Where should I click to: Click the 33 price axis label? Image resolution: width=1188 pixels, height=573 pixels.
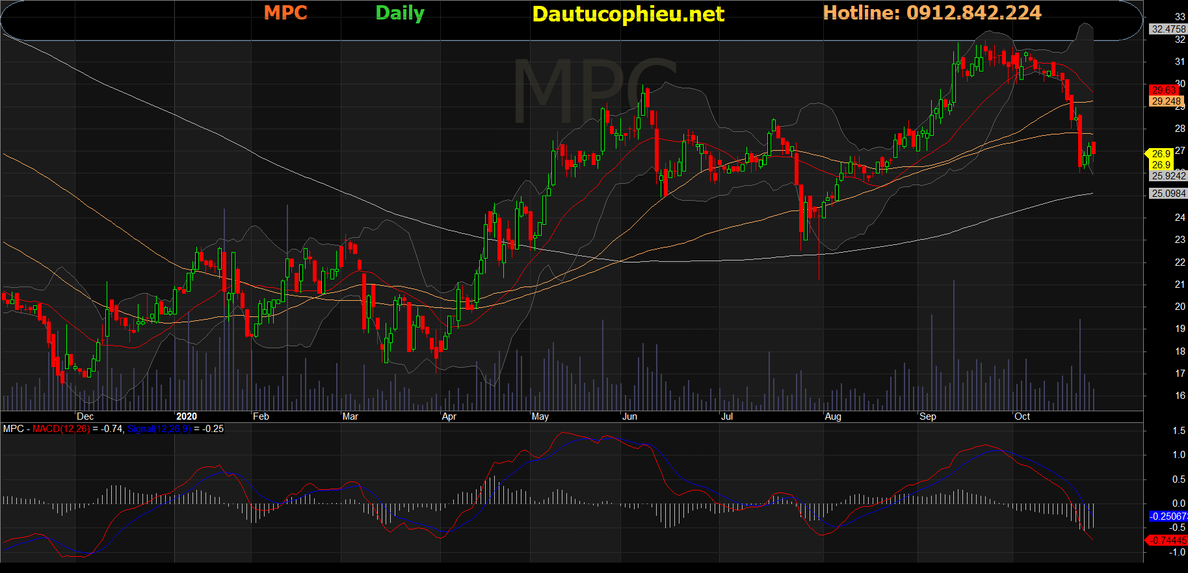tap(1180, 17)
